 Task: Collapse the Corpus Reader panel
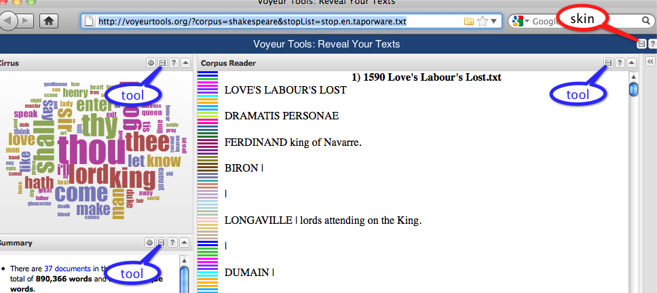(x=631, y=63)
